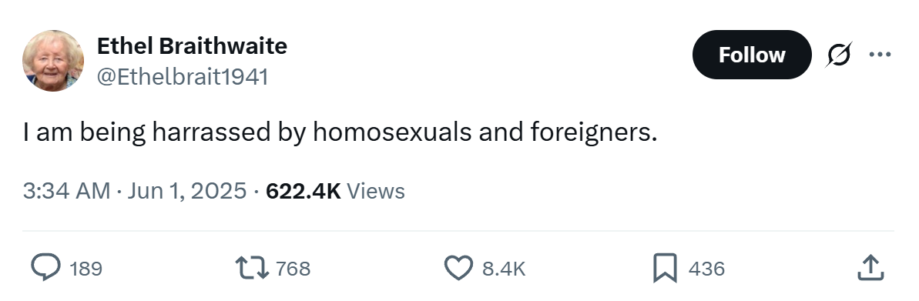
Task: Click the Grok slashed-circle icon
Action: [x=839, y=55]
